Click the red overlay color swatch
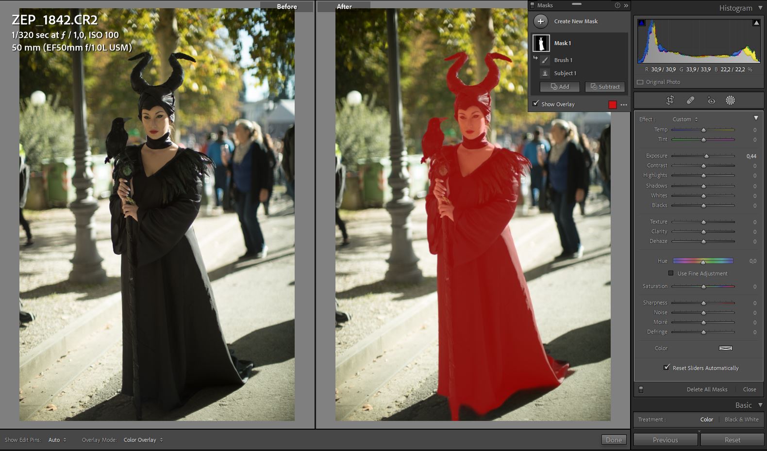The height and width of the screenshot is (451, 767). (x=612, y=105)
